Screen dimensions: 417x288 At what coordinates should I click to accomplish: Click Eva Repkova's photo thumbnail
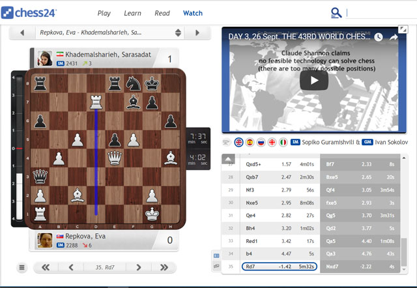(x=45, y=240)
